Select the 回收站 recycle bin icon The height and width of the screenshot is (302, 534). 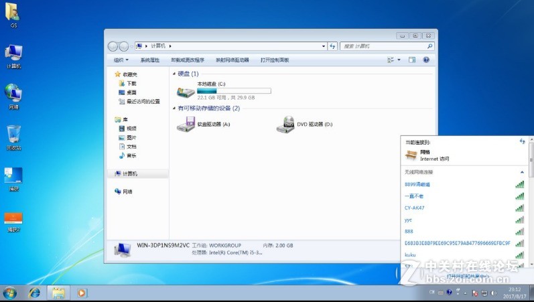[13, 137]
